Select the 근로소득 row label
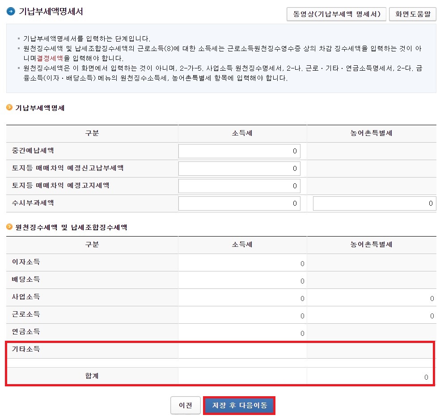 pyautogui.click(x=26, y=314)
